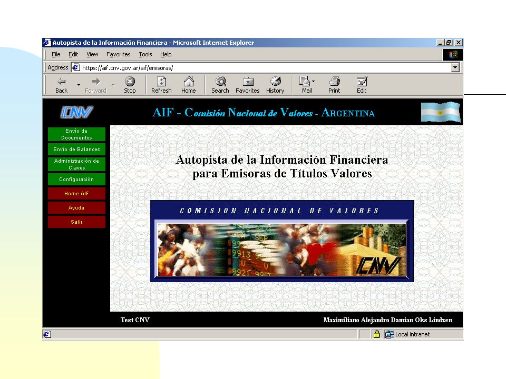506x379 pixels.
Task: Click the 'Autopista de la Información Financiera' page title
Action: tap(282, 166)
